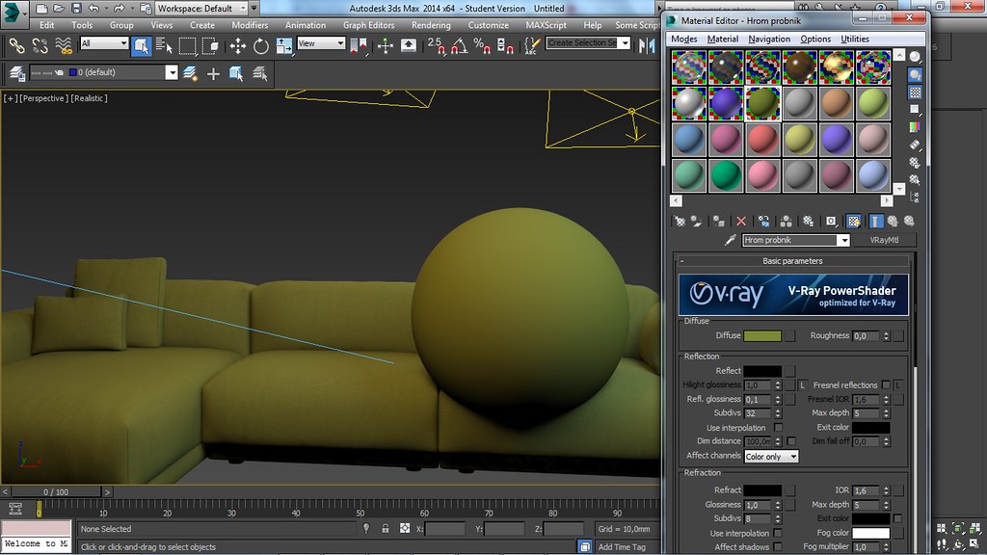Enable the Fresnel reflections checkbox
Screen dimensions: 987x555
click(887, 385)
